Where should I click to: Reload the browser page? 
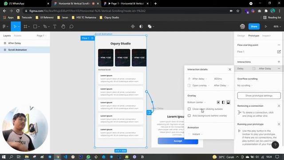point(18,11)
